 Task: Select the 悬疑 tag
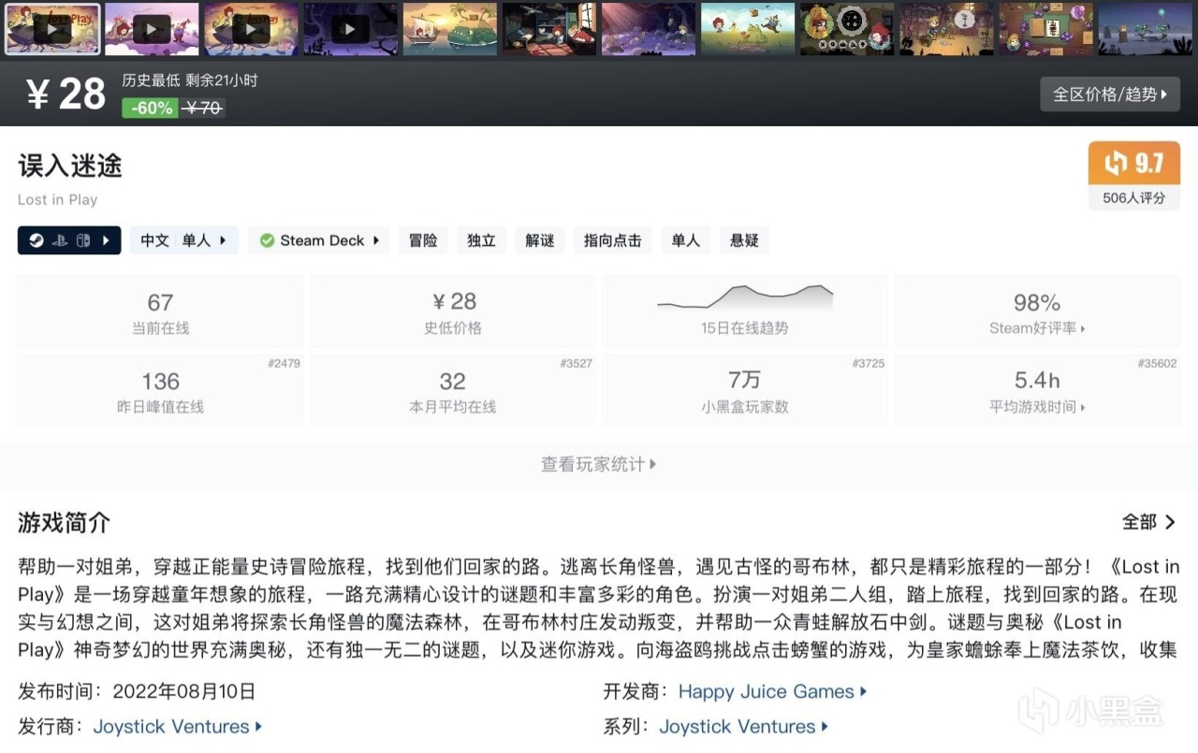tap(744, 240)
